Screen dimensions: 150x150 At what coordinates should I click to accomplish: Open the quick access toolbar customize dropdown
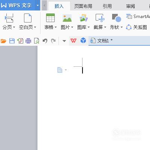(x=64, y=41)
